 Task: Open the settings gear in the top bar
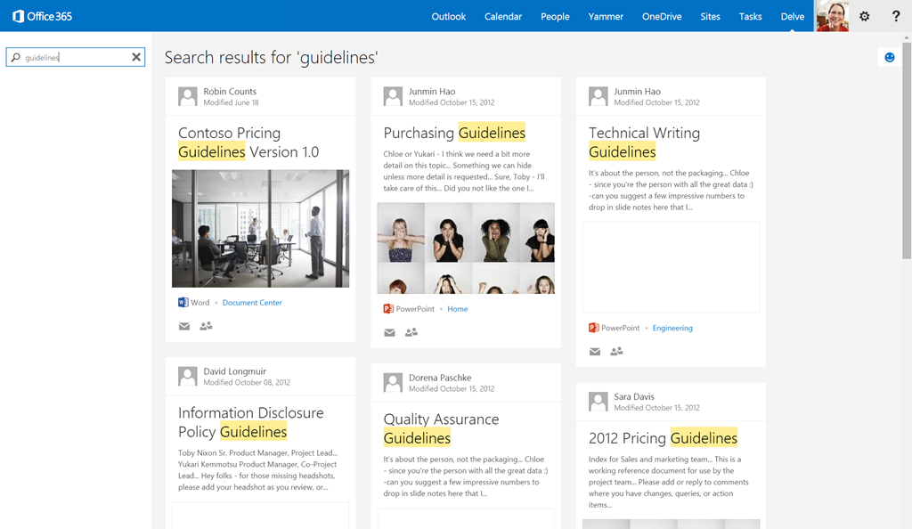[864, 16]
